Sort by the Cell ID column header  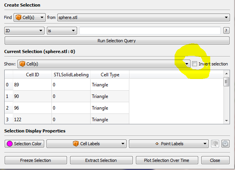click(x=33, y=74)
